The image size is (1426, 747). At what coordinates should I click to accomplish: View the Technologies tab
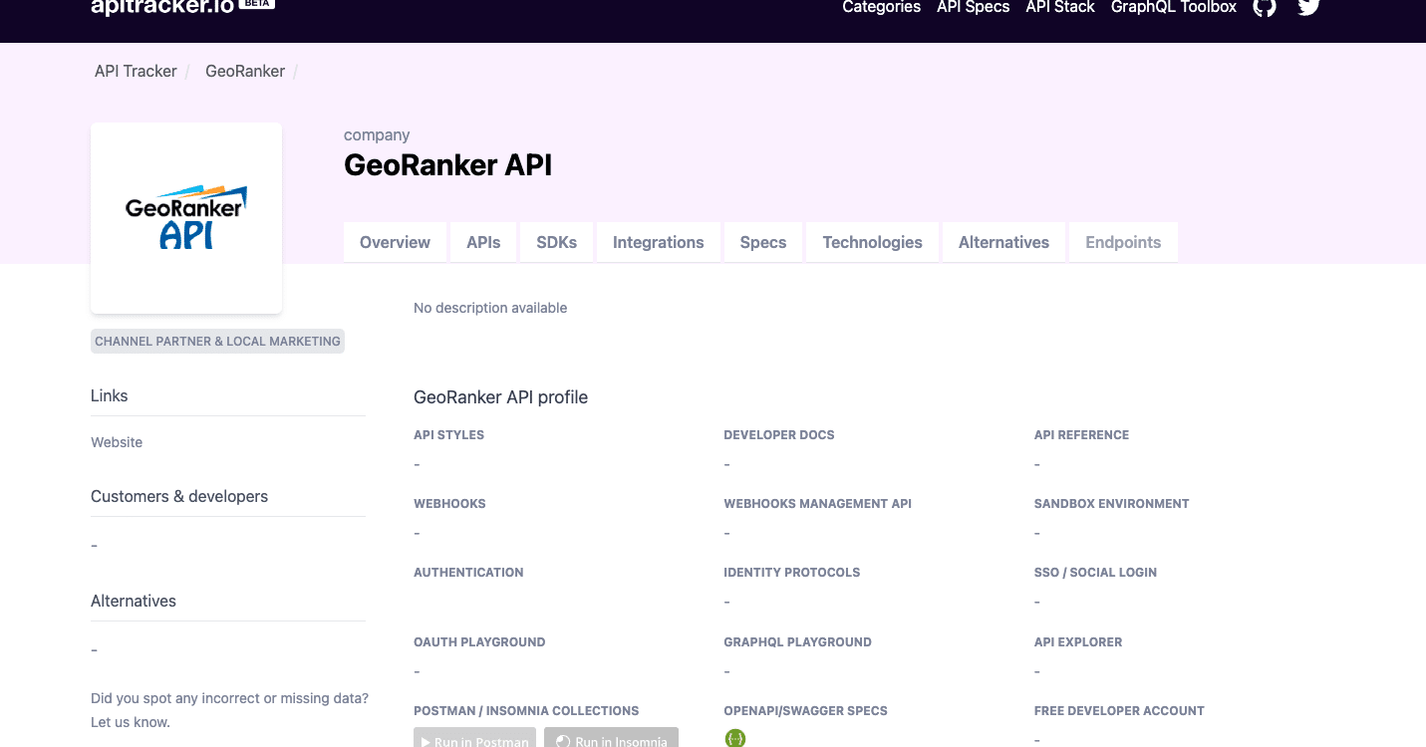[x=872, y=242]
